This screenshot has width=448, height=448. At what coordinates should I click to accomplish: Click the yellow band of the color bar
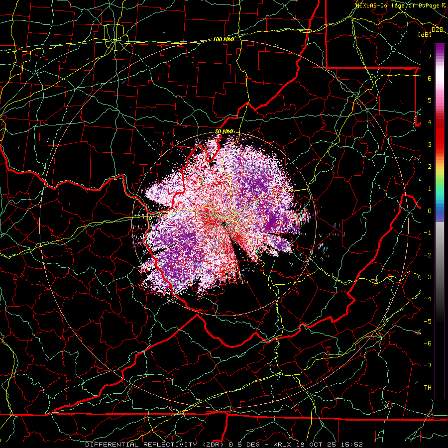(x=440, y=171)
